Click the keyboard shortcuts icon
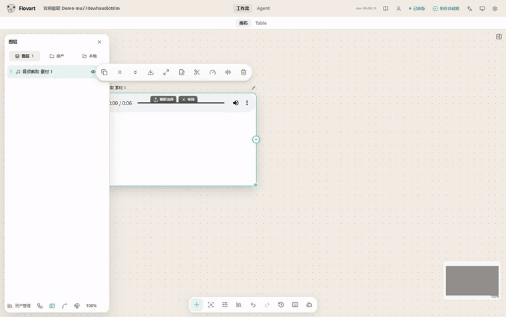Image resolution: width=506 pixels, height=317 pixels. pyautogui.click(x=295, y=305)
